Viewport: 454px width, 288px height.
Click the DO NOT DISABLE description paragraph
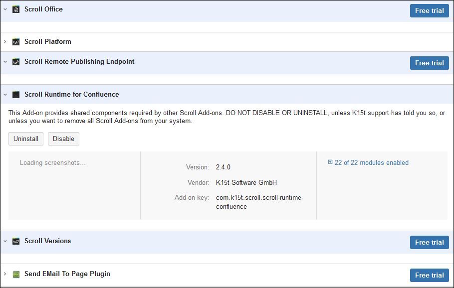[x=227, y=117]
